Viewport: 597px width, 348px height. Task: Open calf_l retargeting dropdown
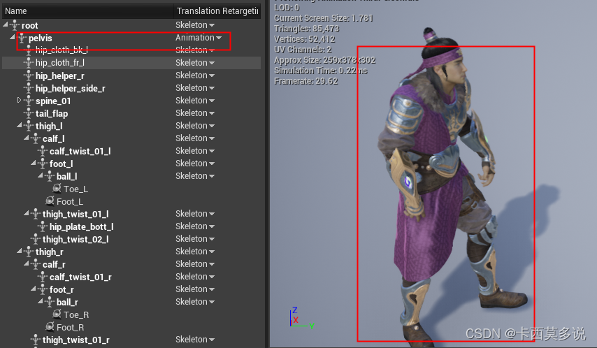coord(195,138)
